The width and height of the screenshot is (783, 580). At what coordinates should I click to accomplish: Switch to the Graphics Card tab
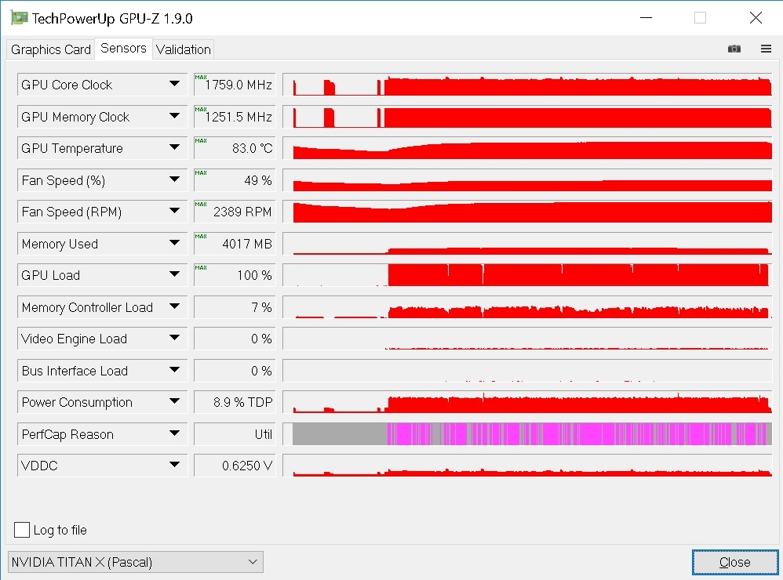[50, 49]
